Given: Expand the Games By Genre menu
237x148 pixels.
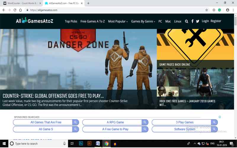Looking at the screenshot, I should click(x=143, y=21).
